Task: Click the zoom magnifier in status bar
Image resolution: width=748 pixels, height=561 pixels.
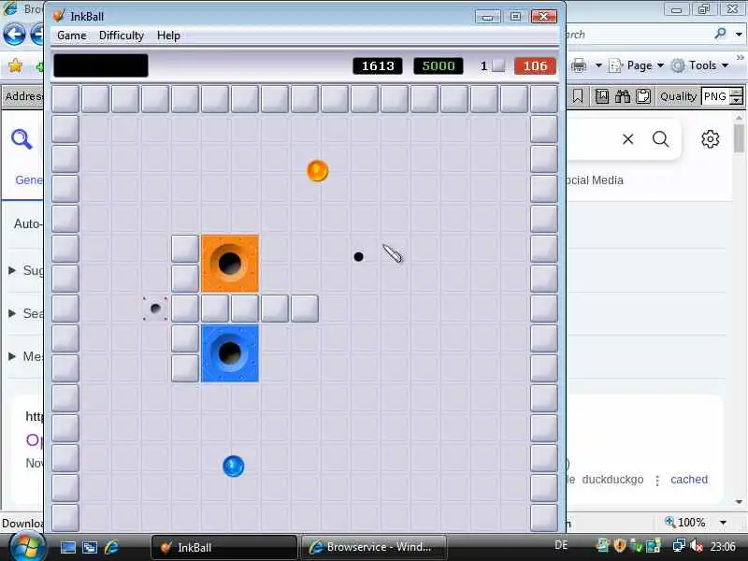Action: (x=670, y=522)
